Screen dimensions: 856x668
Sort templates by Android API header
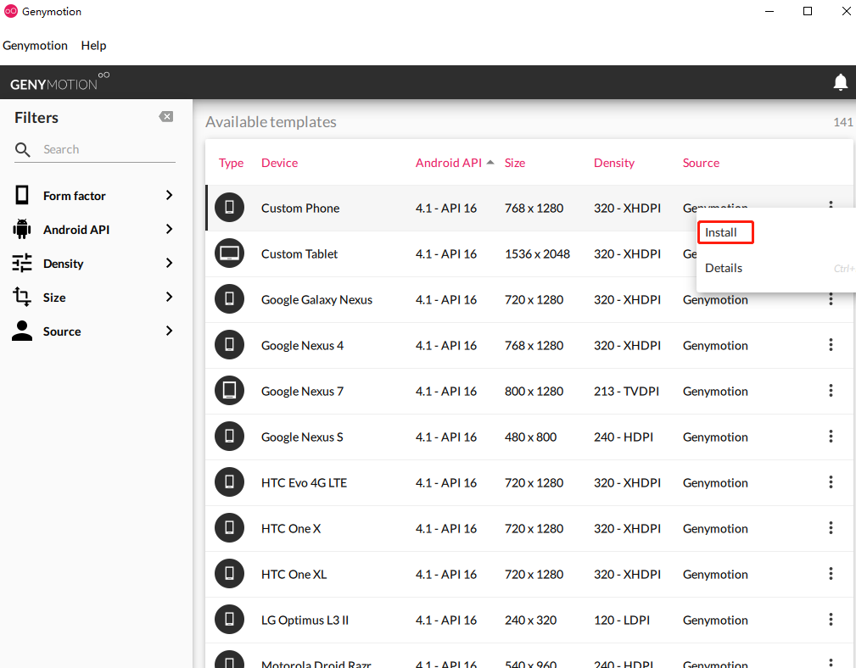pyautogui.click(x=448, y=163)
